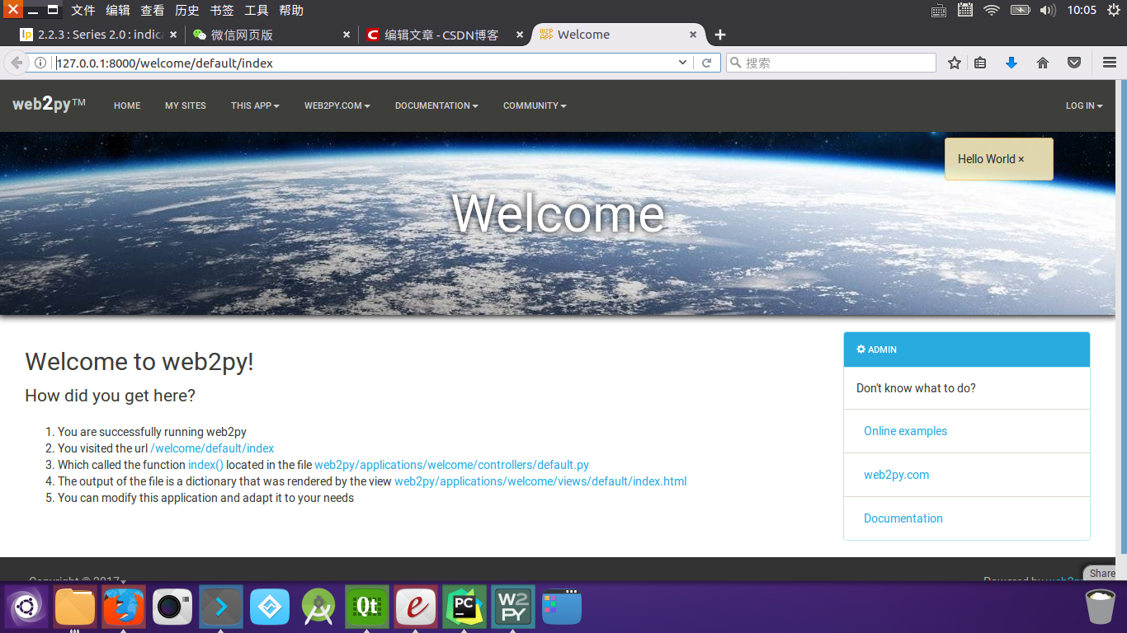Open the blue Downloads arrow
Viewport: 1127px width, 633px height.
tap(1011, 63)
